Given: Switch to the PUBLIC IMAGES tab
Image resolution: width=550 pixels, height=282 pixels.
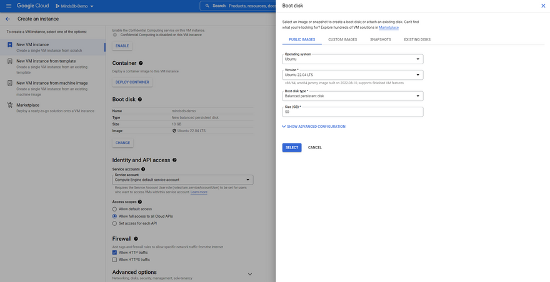Looking at the screenshot, I should (x=302, y=39).
